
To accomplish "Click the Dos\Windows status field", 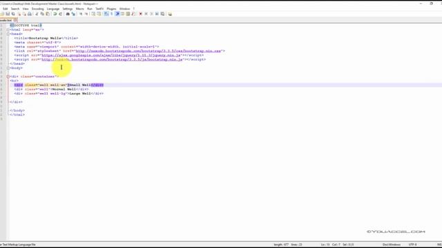I will point(392,245).
